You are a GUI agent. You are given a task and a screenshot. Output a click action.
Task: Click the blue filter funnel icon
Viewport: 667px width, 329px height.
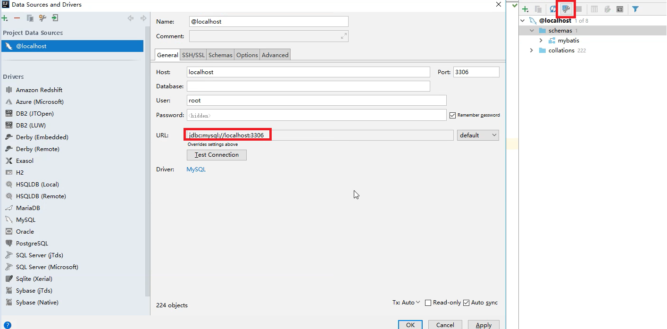(x=635, y=9)
